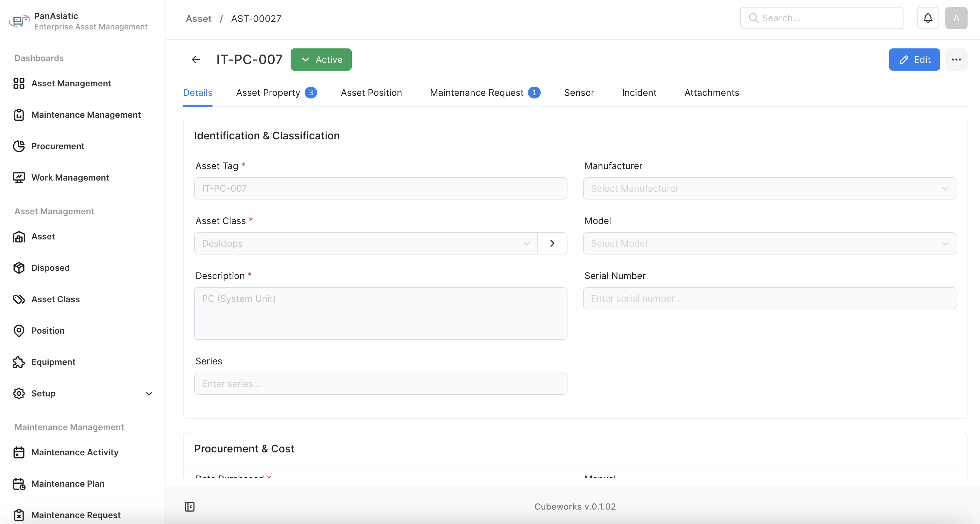Open the three-dot more options menu

click(956, 59)
